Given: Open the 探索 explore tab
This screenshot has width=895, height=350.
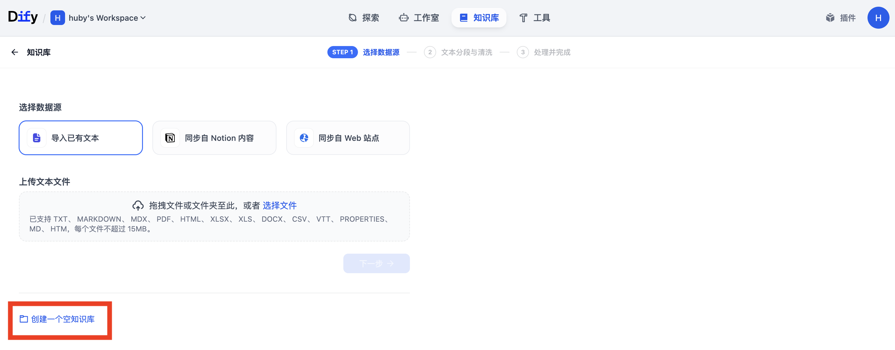Looking at the screenshot, I should pos(363,18).
